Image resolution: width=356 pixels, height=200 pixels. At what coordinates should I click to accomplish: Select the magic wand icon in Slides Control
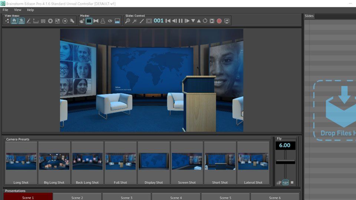pos(135,21)
